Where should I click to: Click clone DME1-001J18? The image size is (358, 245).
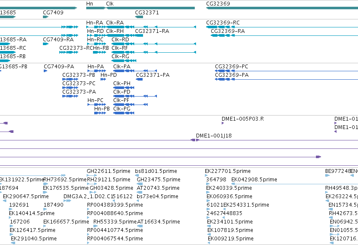coord(214,136)
